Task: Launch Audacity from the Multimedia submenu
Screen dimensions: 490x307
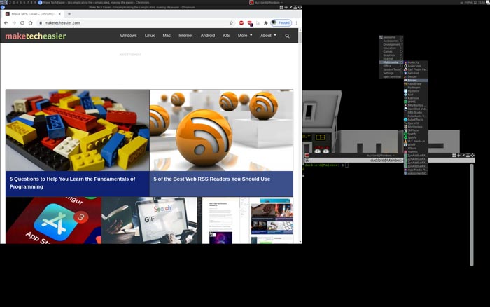Action: coord(414,62)
